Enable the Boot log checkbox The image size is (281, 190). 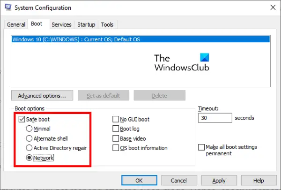point(116,129)
